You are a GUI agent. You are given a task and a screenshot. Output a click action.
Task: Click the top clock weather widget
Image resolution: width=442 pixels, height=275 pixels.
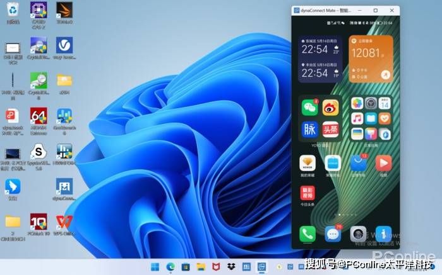(320, 49)
